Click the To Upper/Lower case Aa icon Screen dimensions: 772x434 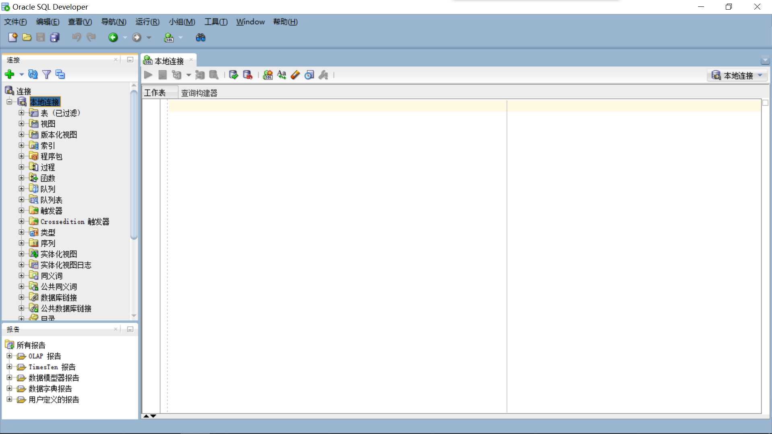coord(281,75)
